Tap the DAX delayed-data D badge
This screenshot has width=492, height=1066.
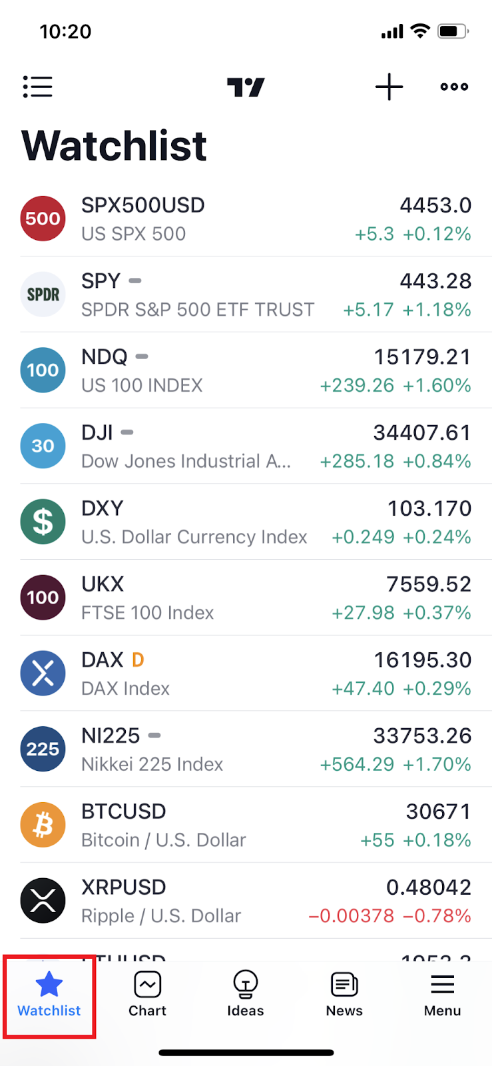pyautogui.click(x=138, y=660)
